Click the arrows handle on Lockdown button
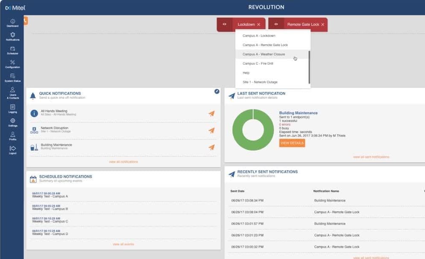 pyautogui.click(x=224, y=24)
